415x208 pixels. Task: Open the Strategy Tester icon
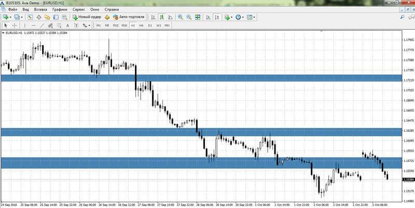64,17
